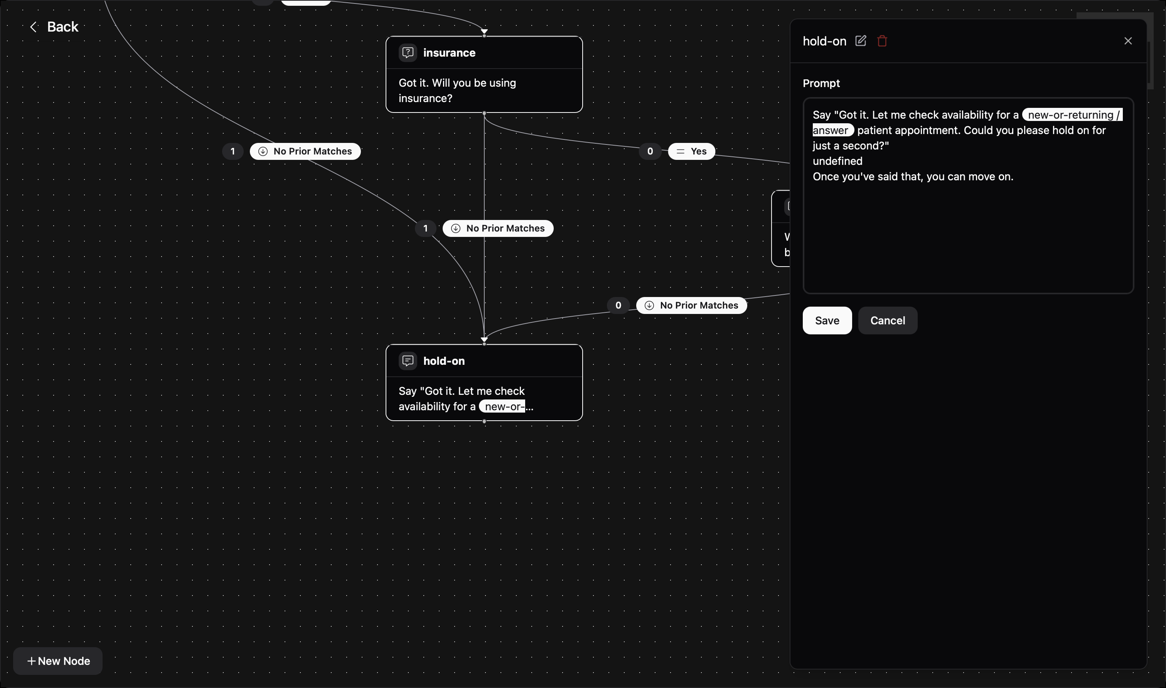
Task: Select the insurance node title
Action: (x=449, y=53)
